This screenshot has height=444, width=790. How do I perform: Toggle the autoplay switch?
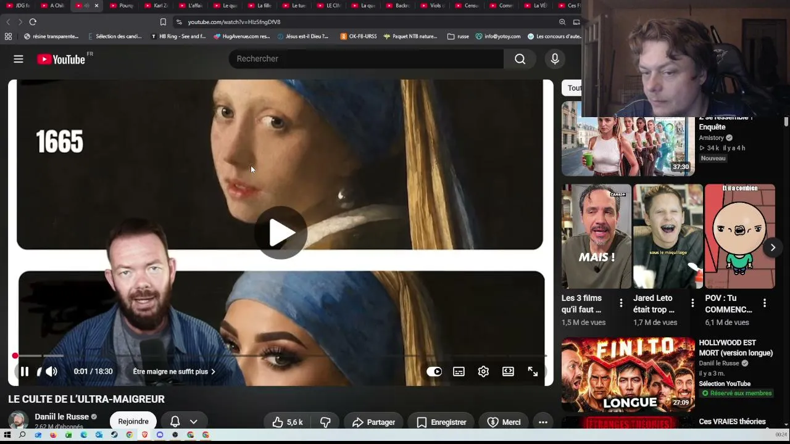434,371
